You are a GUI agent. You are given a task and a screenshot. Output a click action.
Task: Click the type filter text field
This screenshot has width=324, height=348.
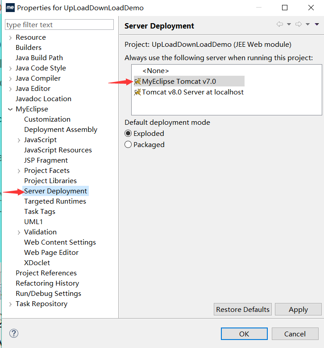[59, 25]
